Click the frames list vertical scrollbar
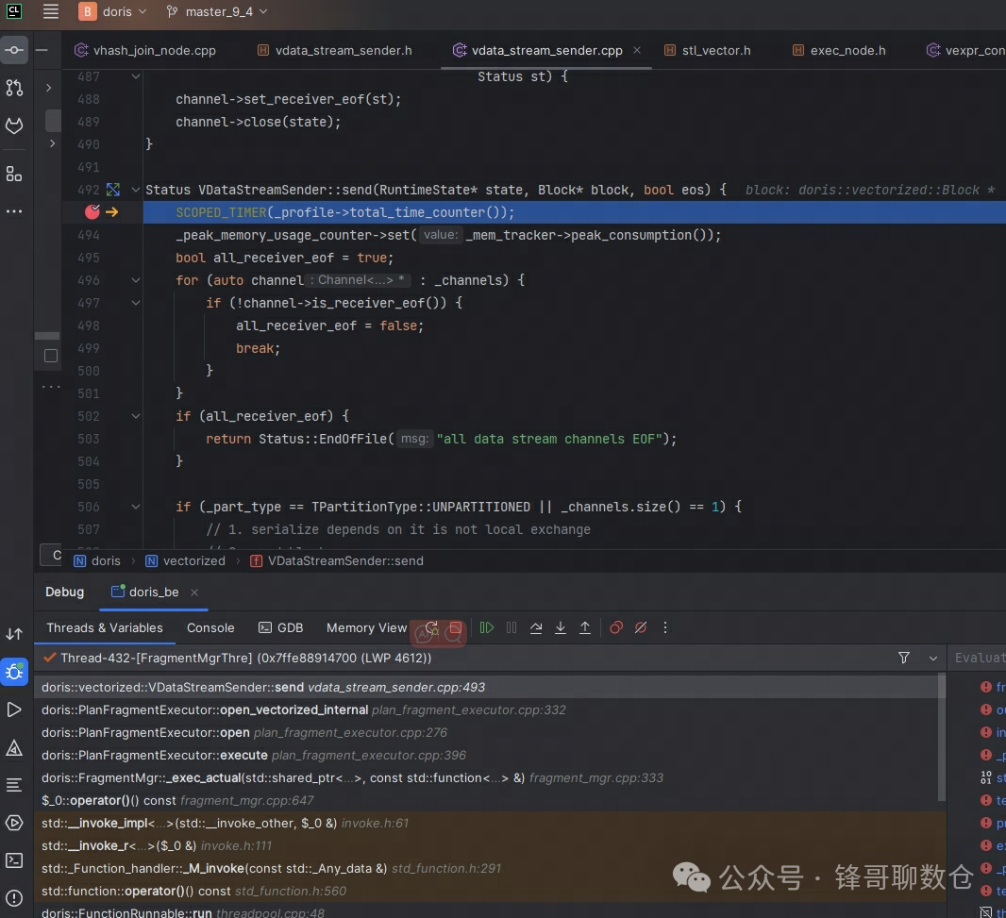Viewport: 1006px width, 918px height. click(941, 738)
